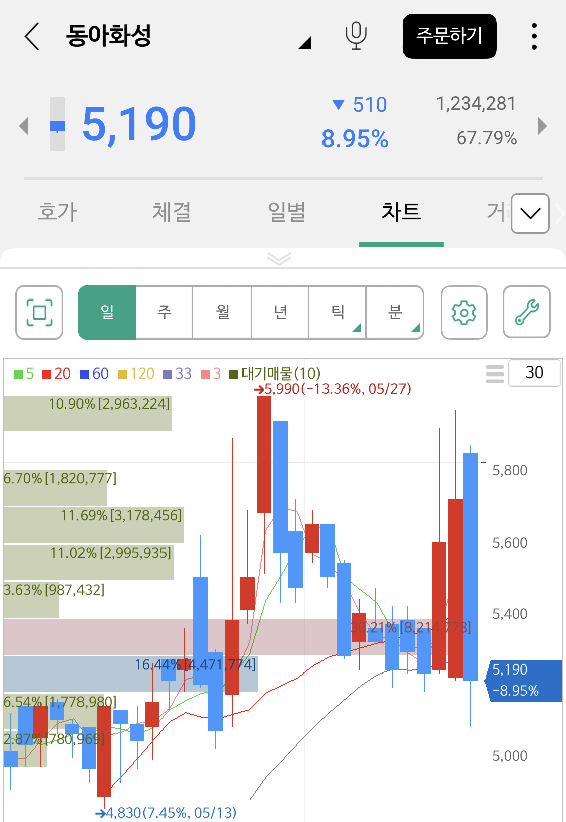566x822 pixels.
Task: Tap the volume figure 1,234,281
Action: 476,104
